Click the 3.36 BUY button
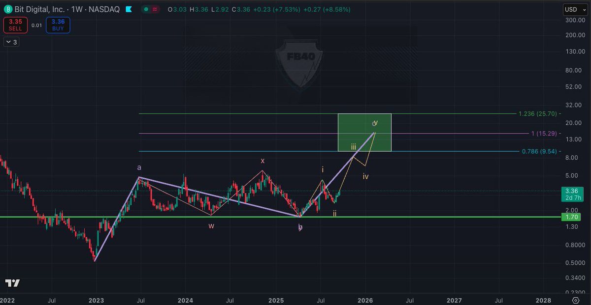 pyautogui.click(x=58, y=25)
